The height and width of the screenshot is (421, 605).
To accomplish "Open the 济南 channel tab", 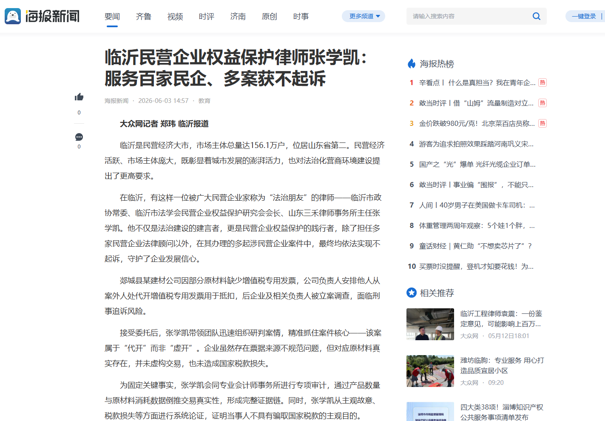I will [x=238, y=17].
